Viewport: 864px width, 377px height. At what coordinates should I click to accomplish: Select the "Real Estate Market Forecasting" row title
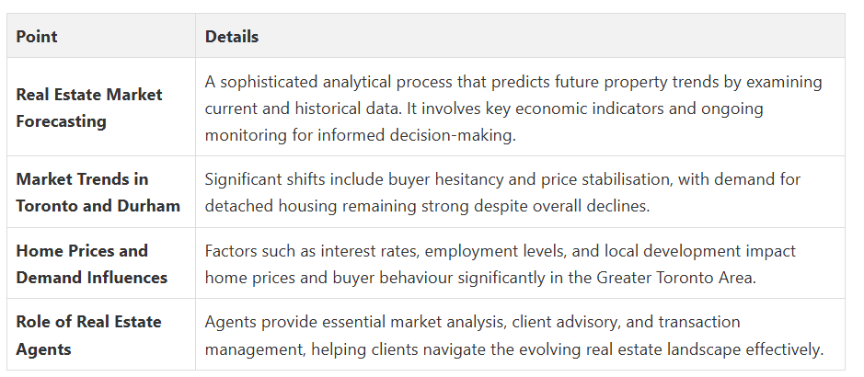pyautogui.click(x=89, y=108)
